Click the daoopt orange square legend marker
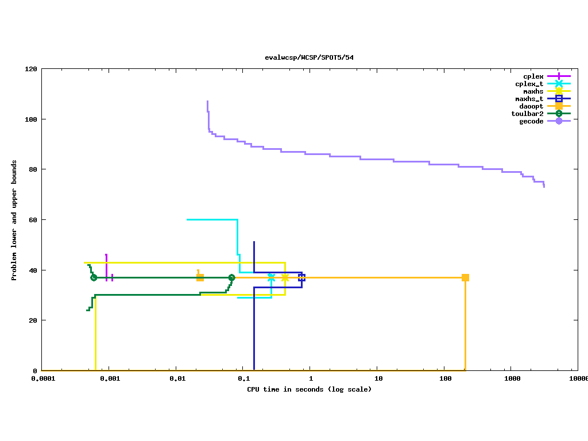The height and width of the screenshot is (441, 588). (559, 106)
